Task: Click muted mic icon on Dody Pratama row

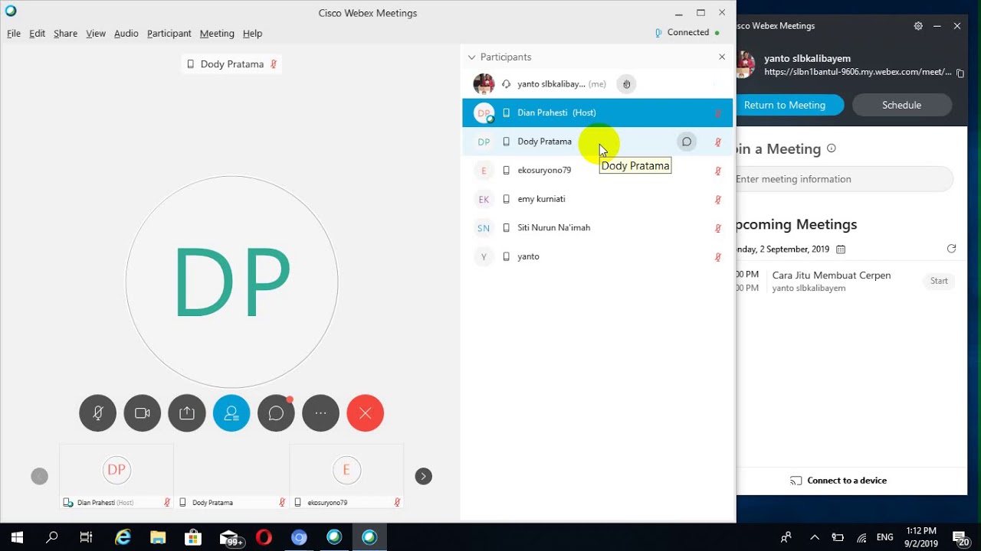Action: click(x=718, y=142)
